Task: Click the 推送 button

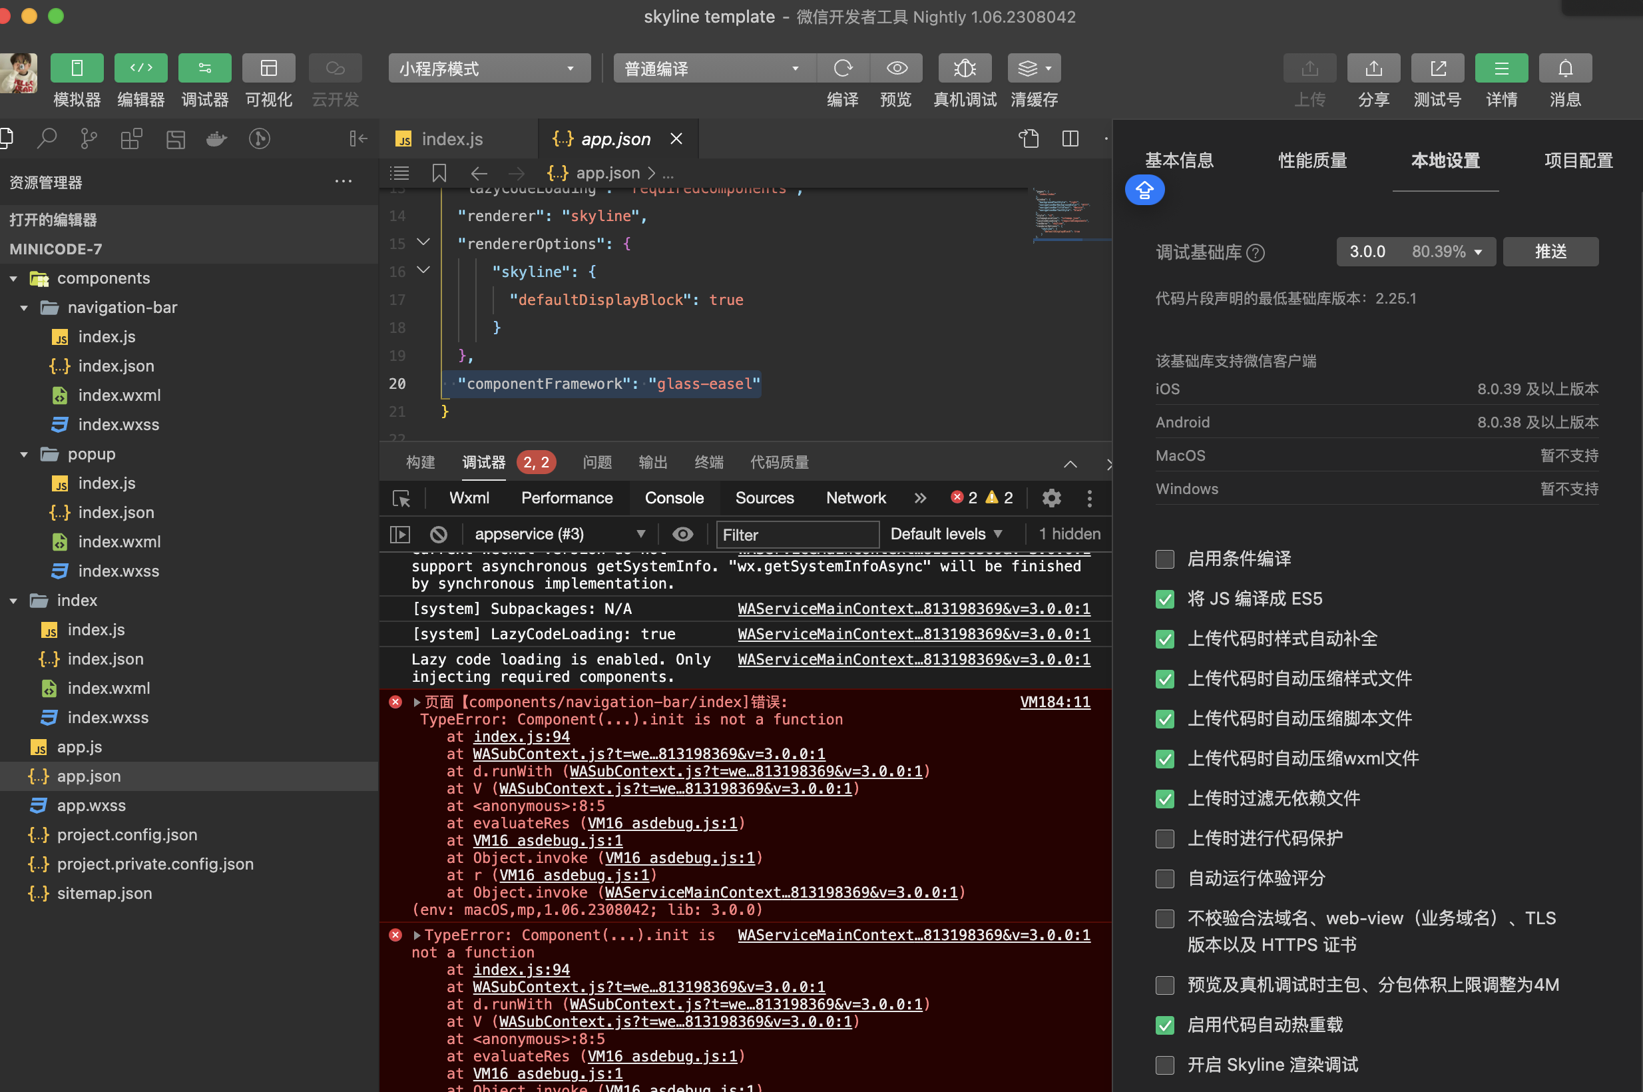Action: [1550, 252]
